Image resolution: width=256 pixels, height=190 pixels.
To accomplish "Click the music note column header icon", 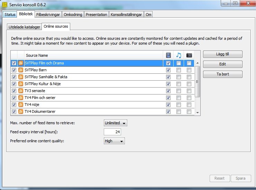I will (x=179, y=55).
